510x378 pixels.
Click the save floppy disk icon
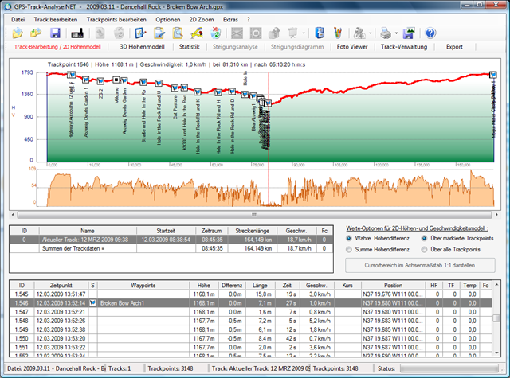[x=55, y=33]
